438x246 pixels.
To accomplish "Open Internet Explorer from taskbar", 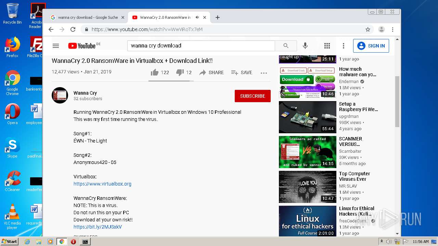I will click(x=27, y=242).
